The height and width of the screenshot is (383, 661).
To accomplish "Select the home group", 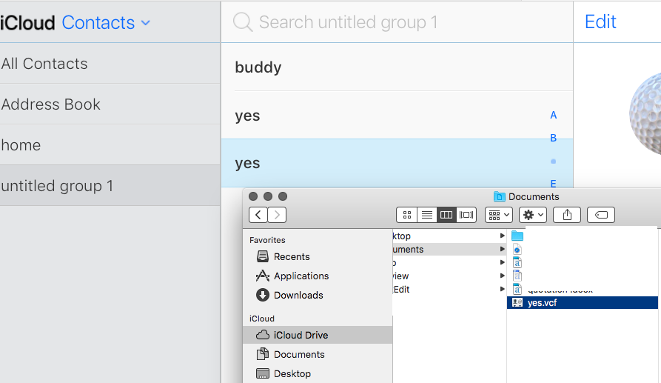I will pyautogui.click(x=110, y=144).
